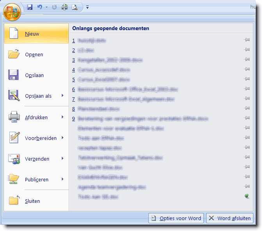262x231 pixels.
Task: Expand the Voorbereiden submenu arrow
Action: point(62,138)
